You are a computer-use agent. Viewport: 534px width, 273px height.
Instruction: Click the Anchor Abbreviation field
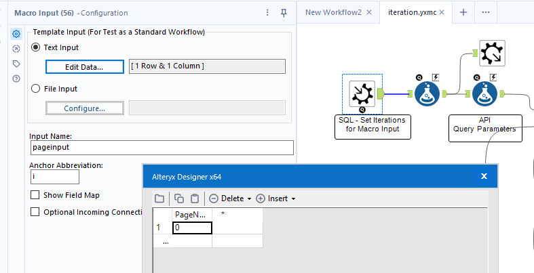pos(54,177)
